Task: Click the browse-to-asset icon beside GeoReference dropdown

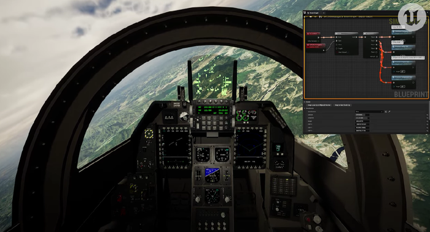Action: (x=386, y=111)
